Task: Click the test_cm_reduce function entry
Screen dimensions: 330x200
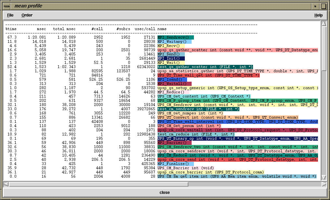Action: [196, 134]
